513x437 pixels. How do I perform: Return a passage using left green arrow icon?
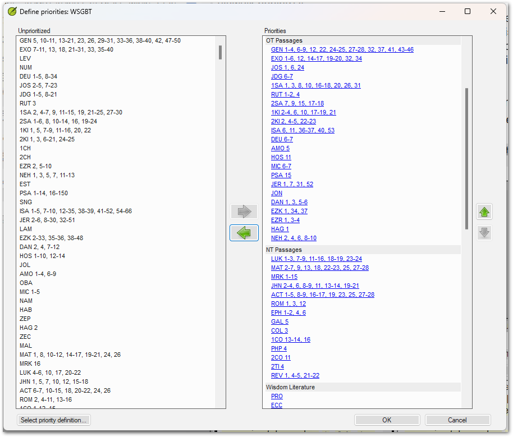click(244, 232)
